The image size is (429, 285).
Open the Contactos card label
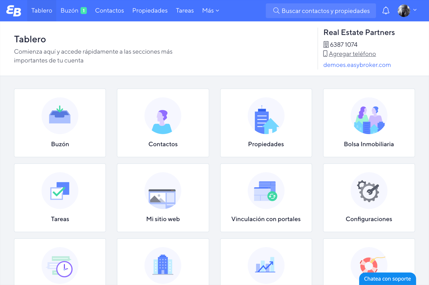point(163,144)
